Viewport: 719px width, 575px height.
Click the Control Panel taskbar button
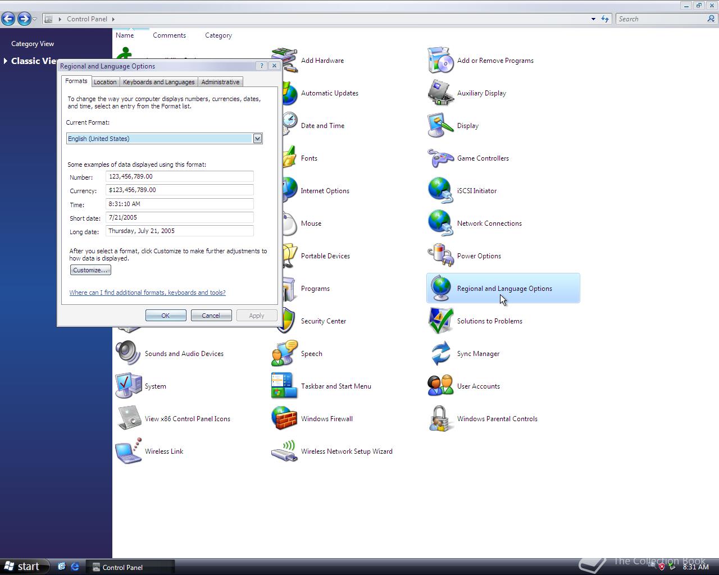130,567
